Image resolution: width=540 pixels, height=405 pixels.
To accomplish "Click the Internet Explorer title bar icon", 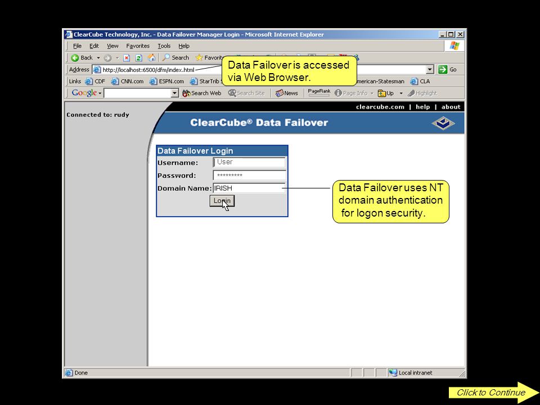I will coord(69,34).
